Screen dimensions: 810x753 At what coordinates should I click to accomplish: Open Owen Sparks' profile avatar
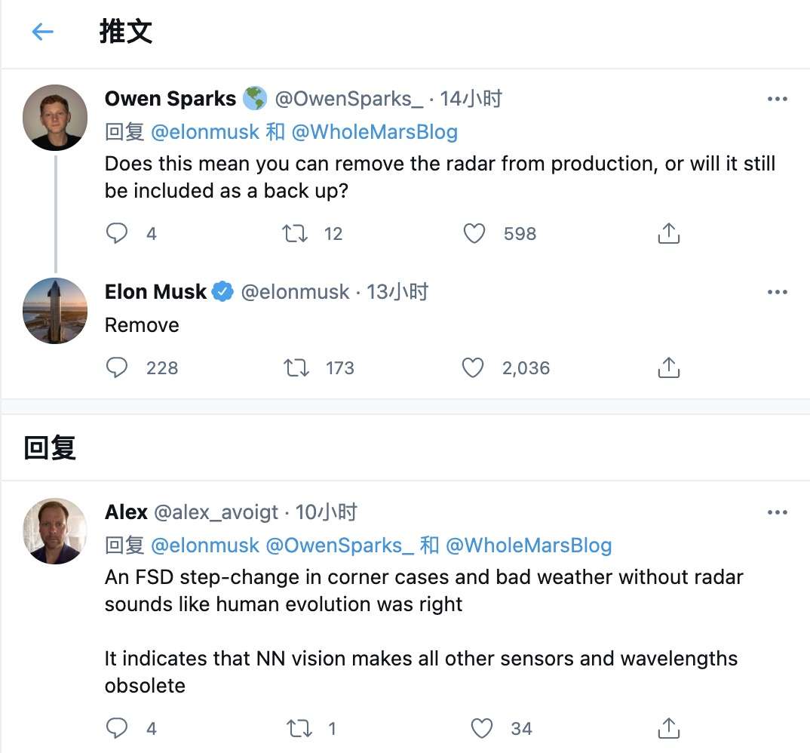click(x=55, y=118)
